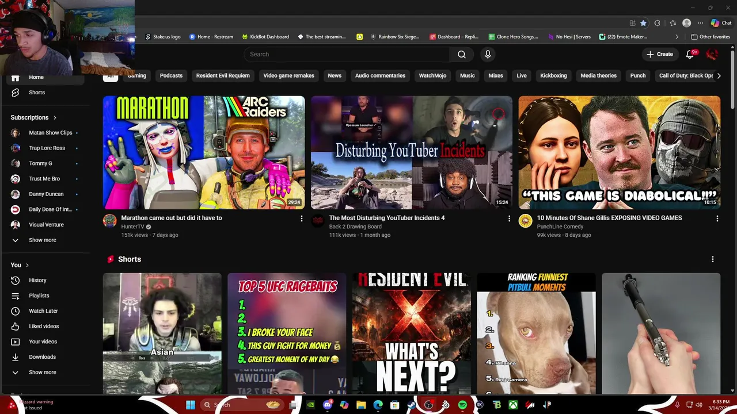Viewport: 737px width, 414px height.
Task: Select the Kickboxing chip
Action: click(x=553, y=75)
